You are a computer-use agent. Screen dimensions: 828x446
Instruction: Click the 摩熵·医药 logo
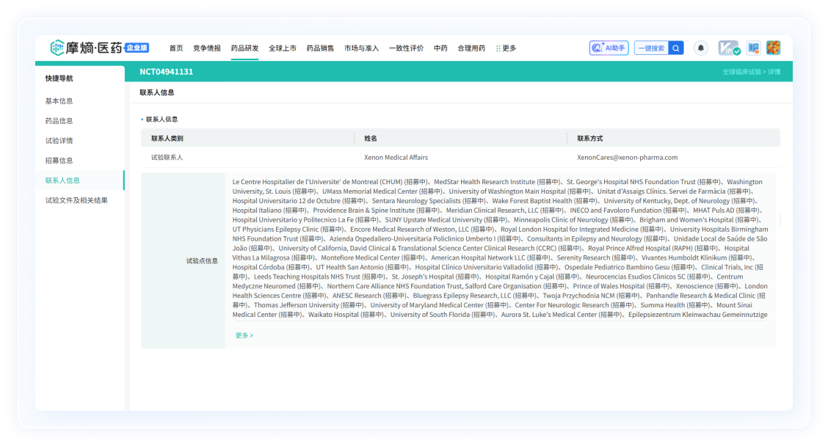coord(87,48)
